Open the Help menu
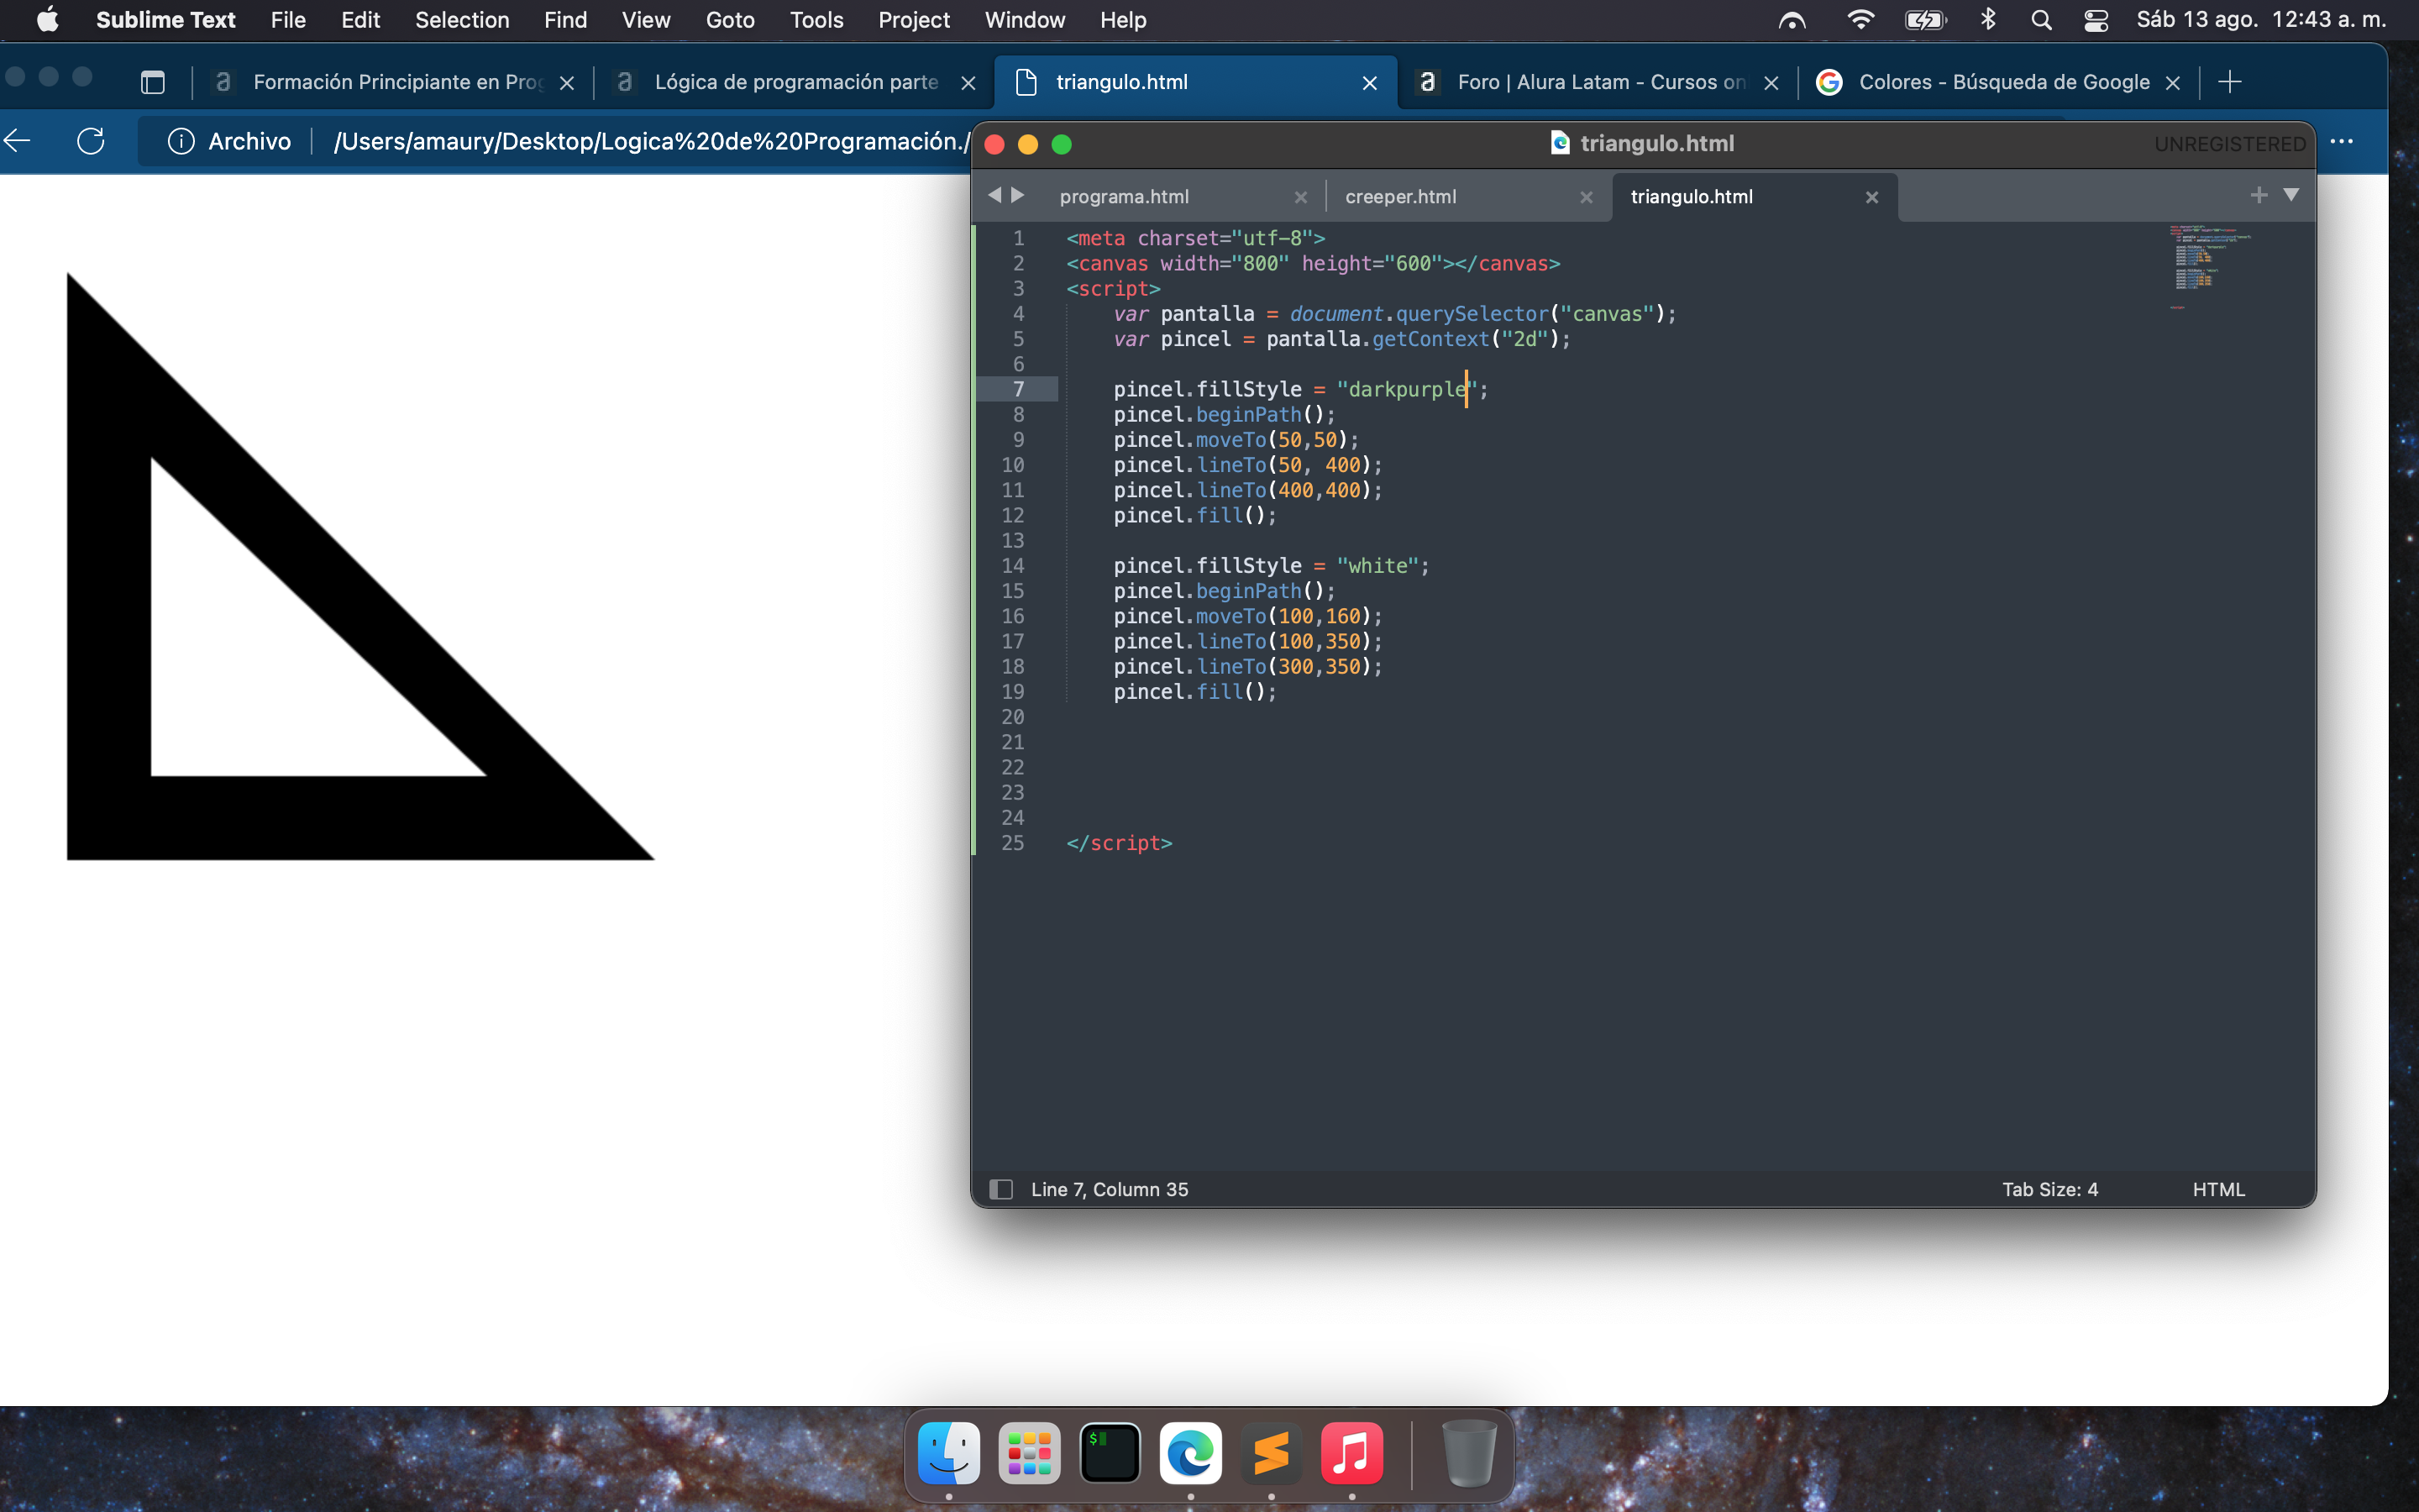The image size is (2419, 1512). point(1122,20)
